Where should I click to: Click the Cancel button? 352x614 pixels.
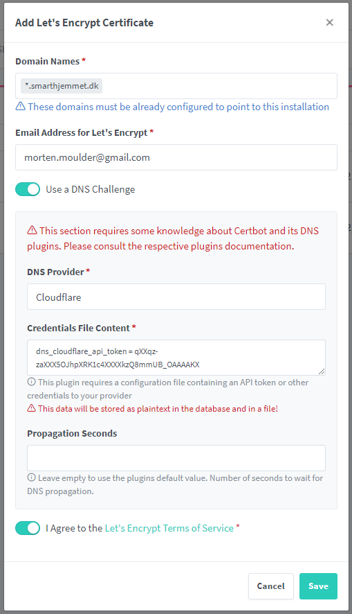(270, 586)
